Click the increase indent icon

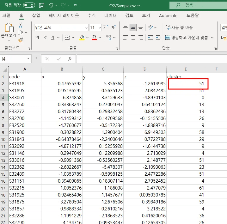[x=157, y=38]
